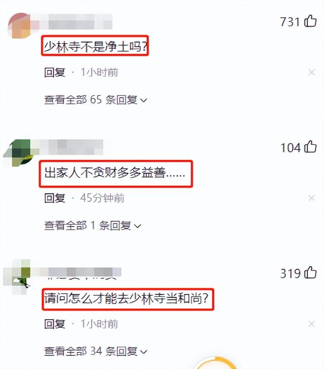Screen dimensions: 324x369
Task: Expand 查看全部 34 条回复
Action: (x=96, y=351)
